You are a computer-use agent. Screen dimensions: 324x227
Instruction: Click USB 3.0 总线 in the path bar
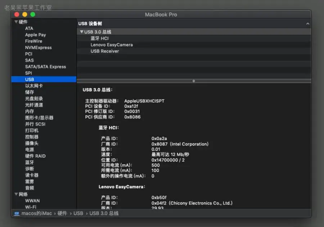[x=104, y=213]
